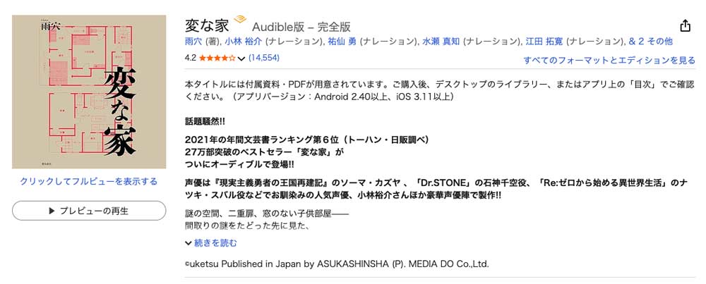Expand the rating breakdown chevron

pos(241,58)
